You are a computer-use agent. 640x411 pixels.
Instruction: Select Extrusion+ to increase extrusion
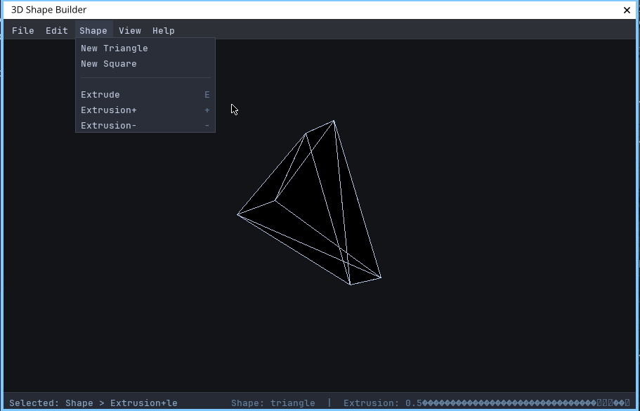pyautogui.click(x=145, y=110)
